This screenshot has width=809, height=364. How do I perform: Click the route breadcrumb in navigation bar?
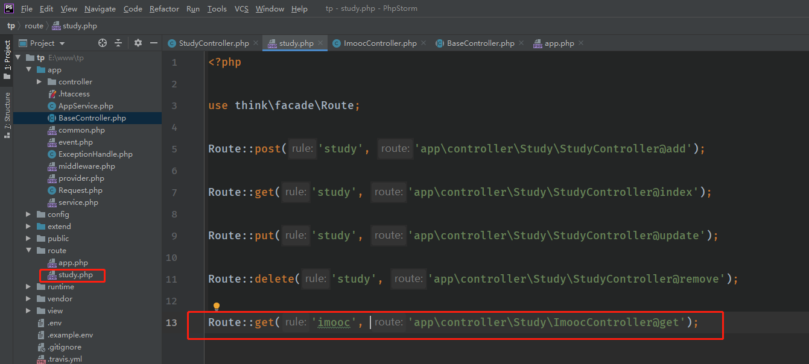(34, 26)
